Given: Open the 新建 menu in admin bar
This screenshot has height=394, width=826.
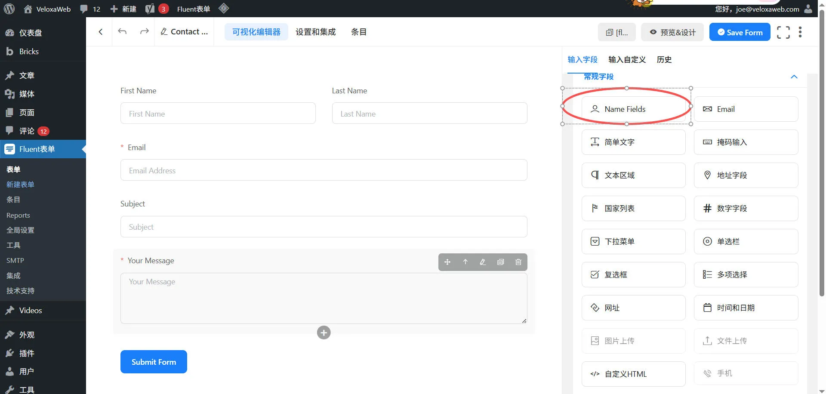Looking at the screenshot, I should [x=123, y=9].
